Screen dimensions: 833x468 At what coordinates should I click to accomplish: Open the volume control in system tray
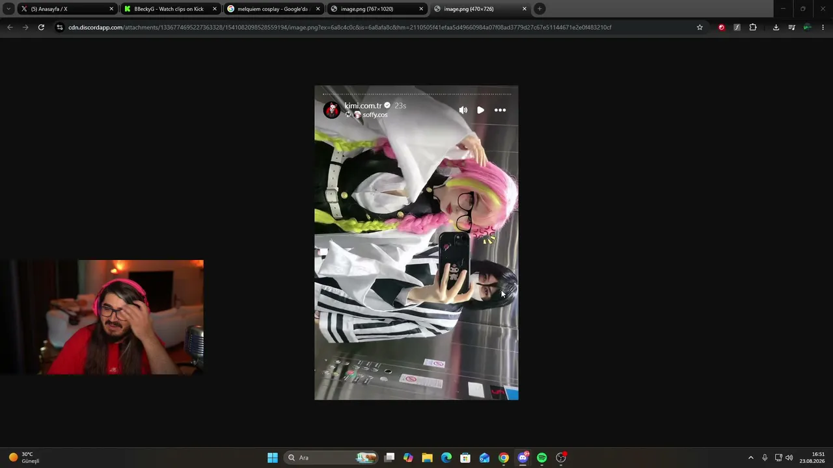click(x=789, y=458)
